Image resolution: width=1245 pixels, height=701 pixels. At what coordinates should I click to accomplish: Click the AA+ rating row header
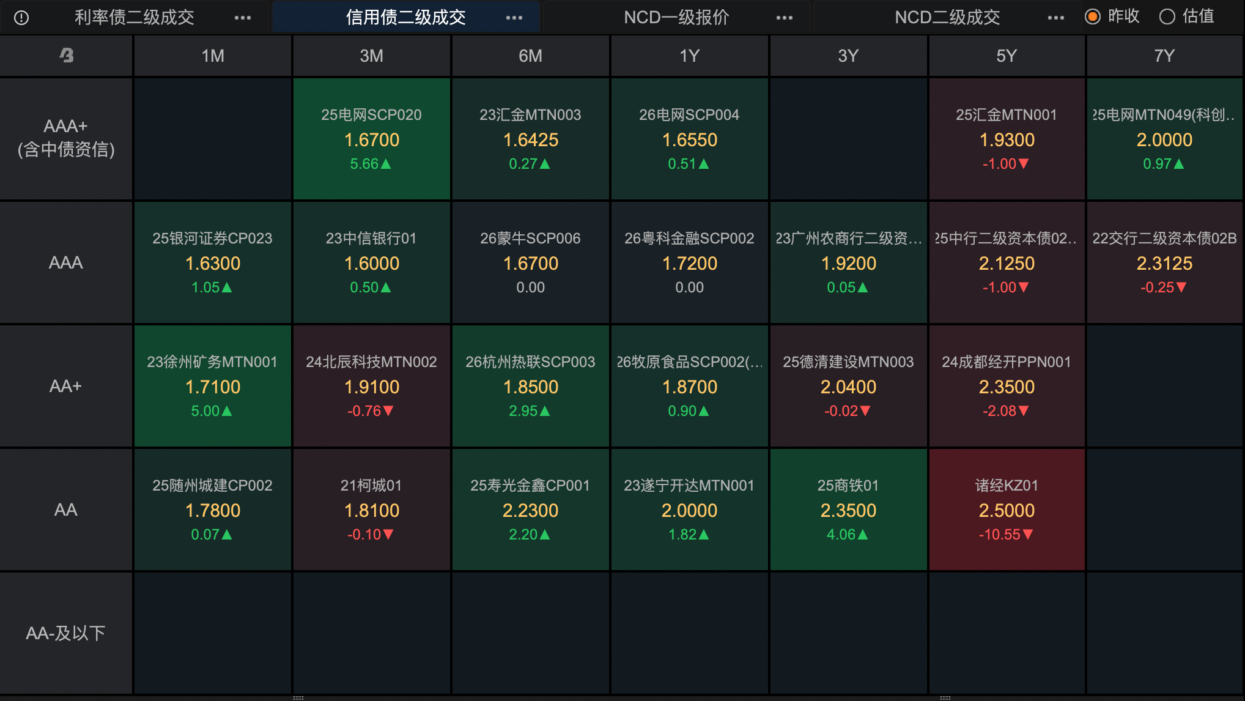coord(65,386)
